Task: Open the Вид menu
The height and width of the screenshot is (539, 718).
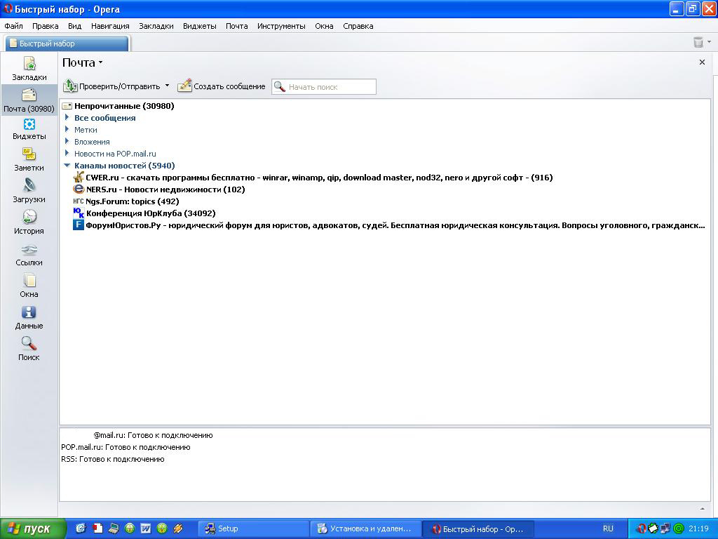Action: (74, 26)
